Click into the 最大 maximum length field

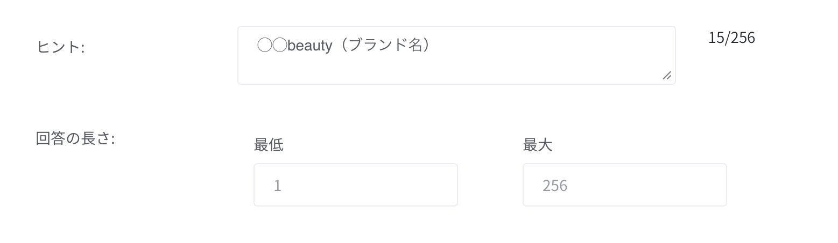[x=624, y=185]
